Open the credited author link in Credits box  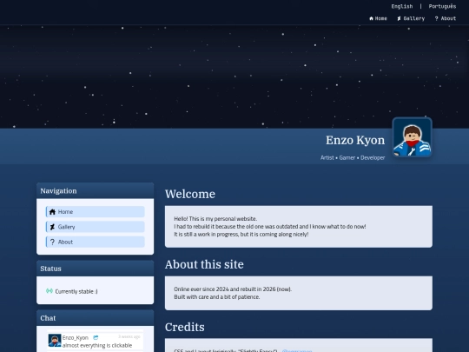pos(297,350)
